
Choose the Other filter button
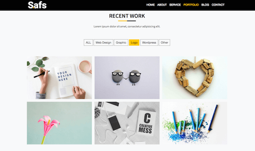point(164,43)
